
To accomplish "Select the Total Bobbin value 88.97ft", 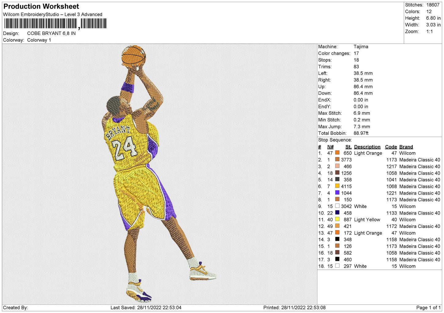I will 361,133.
